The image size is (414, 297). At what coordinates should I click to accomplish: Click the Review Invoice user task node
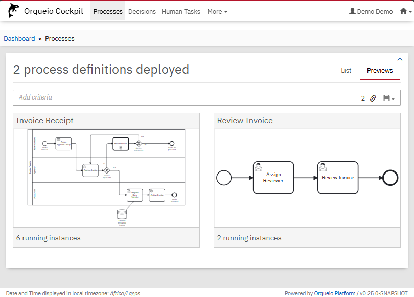(x=338, y=178)
